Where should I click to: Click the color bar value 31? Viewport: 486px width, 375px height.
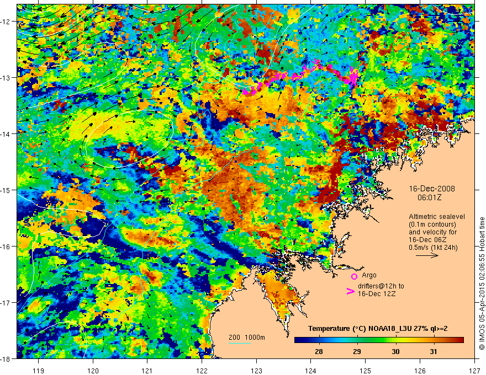click(x=434, y=351)
